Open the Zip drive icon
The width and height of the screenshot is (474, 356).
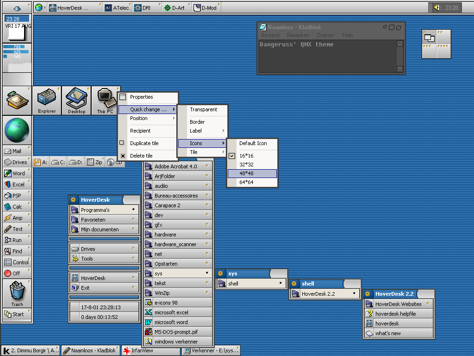(94, 162)
